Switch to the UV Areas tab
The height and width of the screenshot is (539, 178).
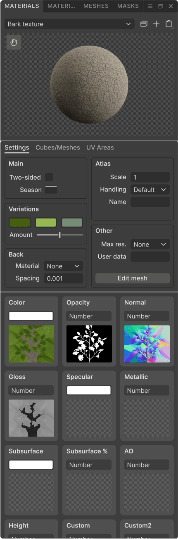pos(100,147)
